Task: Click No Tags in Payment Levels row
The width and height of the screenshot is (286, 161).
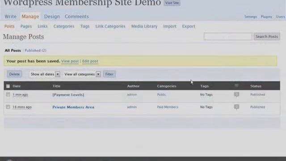Action: 206,94
